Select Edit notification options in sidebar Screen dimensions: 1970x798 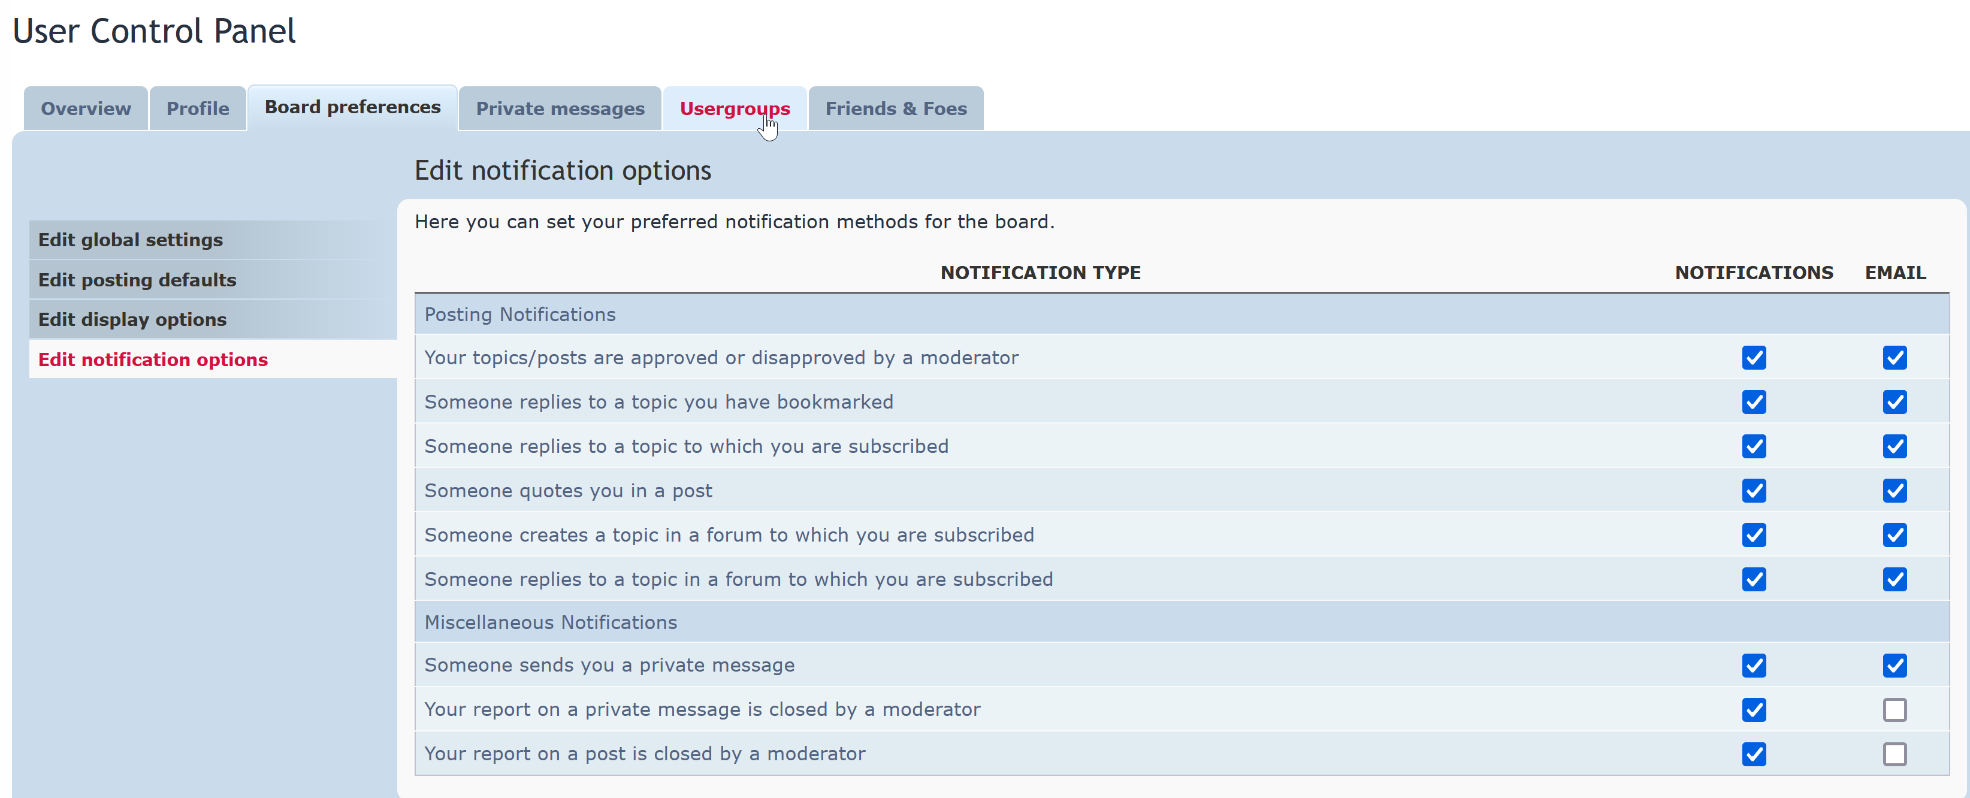tap(153, 359)
